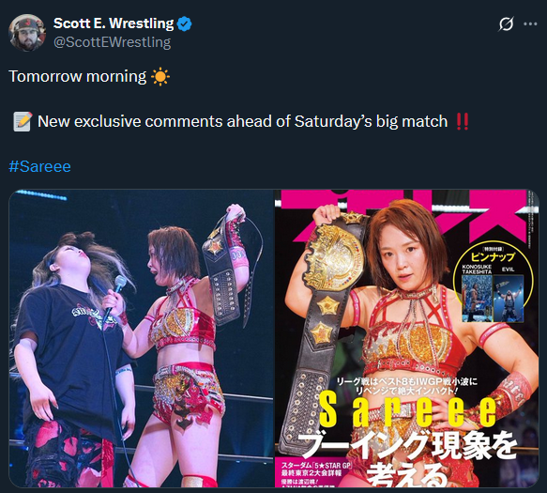
Task: Open the #Sareee hashtag
Action: 39,166
